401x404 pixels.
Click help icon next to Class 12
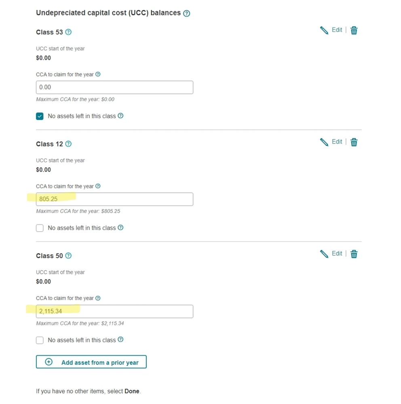tap(68, 144)
